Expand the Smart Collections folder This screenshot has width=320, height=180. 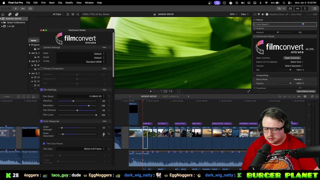(x=2, y=22)
